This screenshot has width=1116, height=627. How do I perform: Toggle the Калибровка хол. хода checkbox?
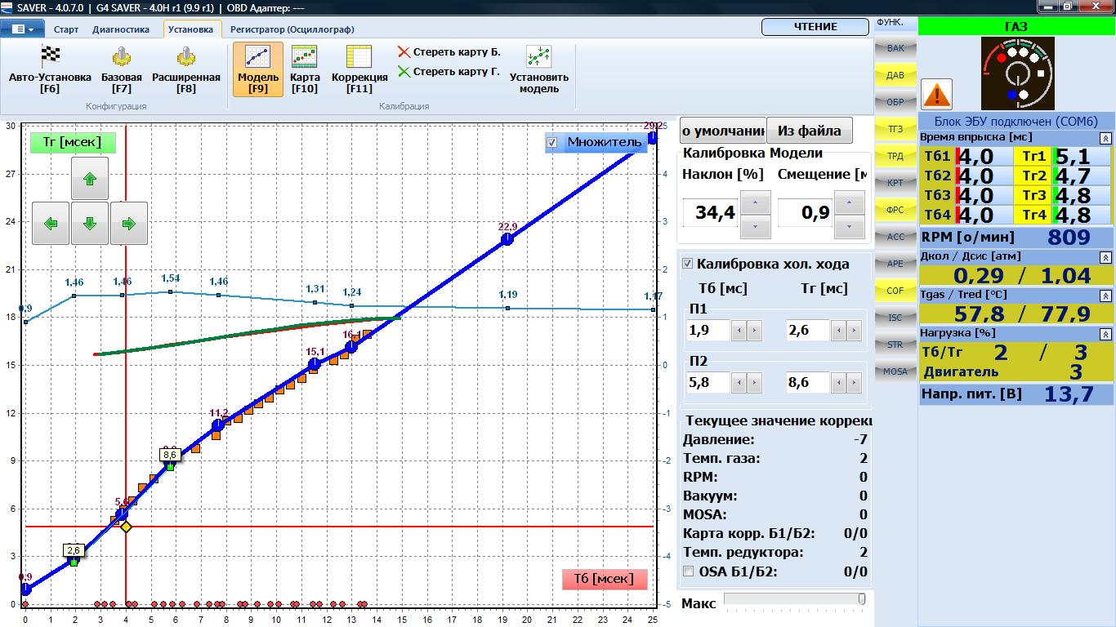[687, 264]
